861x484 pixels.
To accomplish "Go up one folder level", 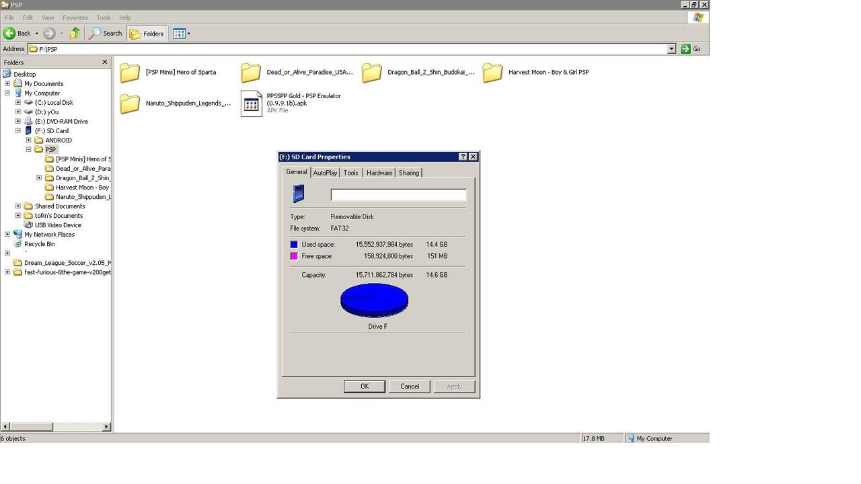I will 75,33.
